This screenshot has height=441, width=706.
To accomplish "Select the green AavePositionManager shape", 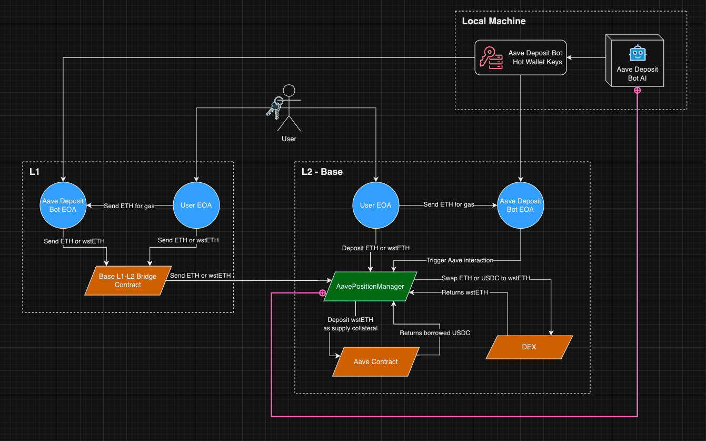I will (x=370, y=287).
